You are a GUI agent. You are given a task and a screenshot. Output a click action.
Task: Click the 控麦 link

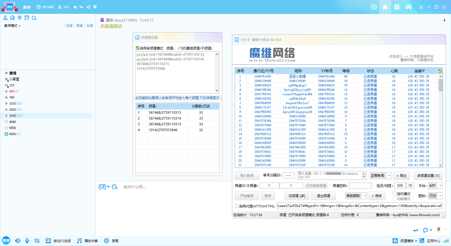pos(69,26)
